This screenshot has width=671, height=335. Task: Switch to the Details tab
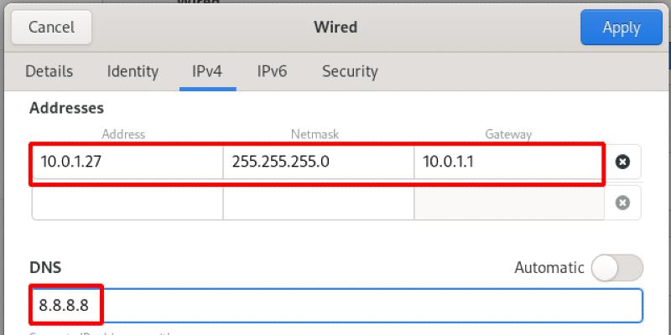point(49,71)
